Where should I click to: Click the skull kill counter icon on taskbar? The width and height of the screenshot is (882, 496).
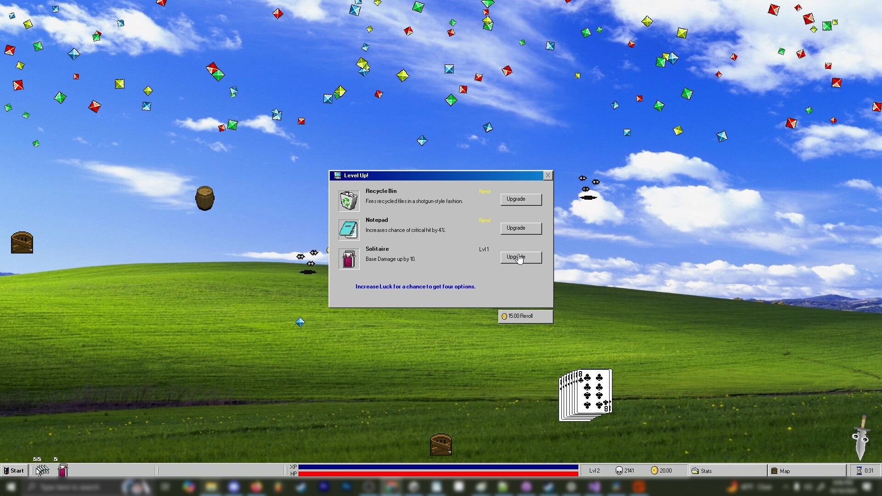pyautogui.click(x=619, y=470)
